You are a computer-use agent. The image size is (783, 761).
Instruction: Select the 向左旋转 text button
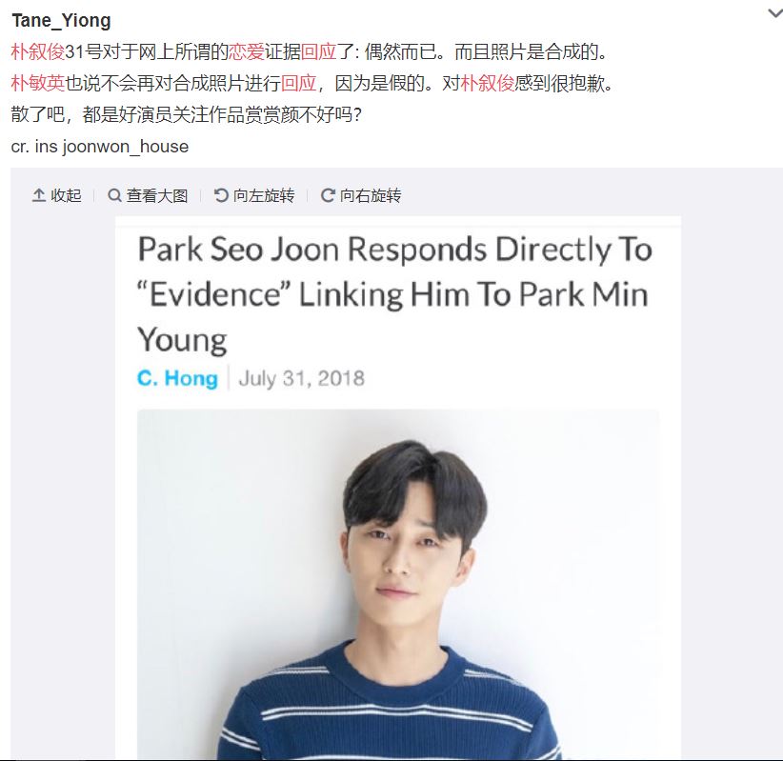(x=264, y=195)
